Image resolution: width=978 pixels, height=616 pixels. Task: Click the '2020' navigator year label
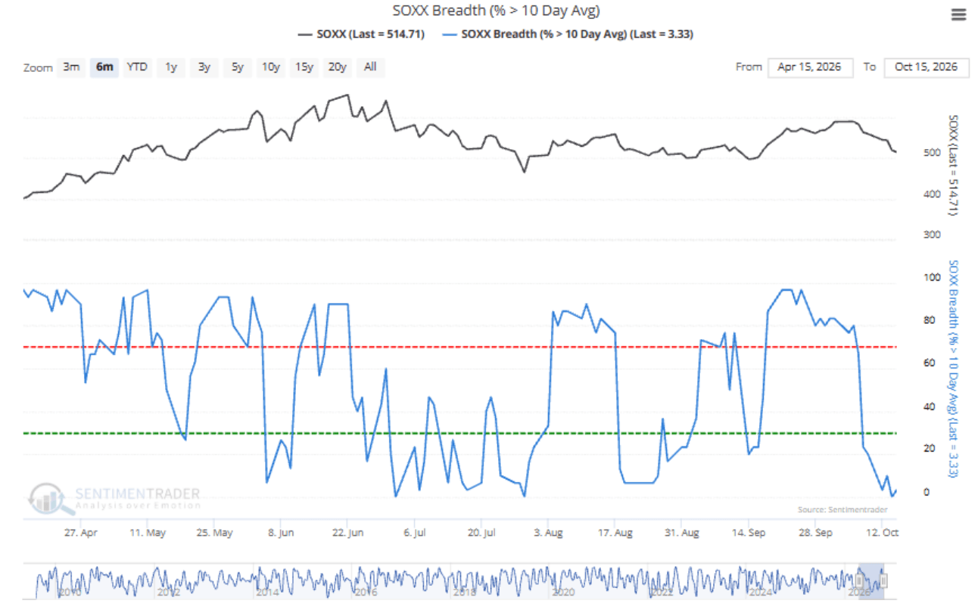coord(563,593)
